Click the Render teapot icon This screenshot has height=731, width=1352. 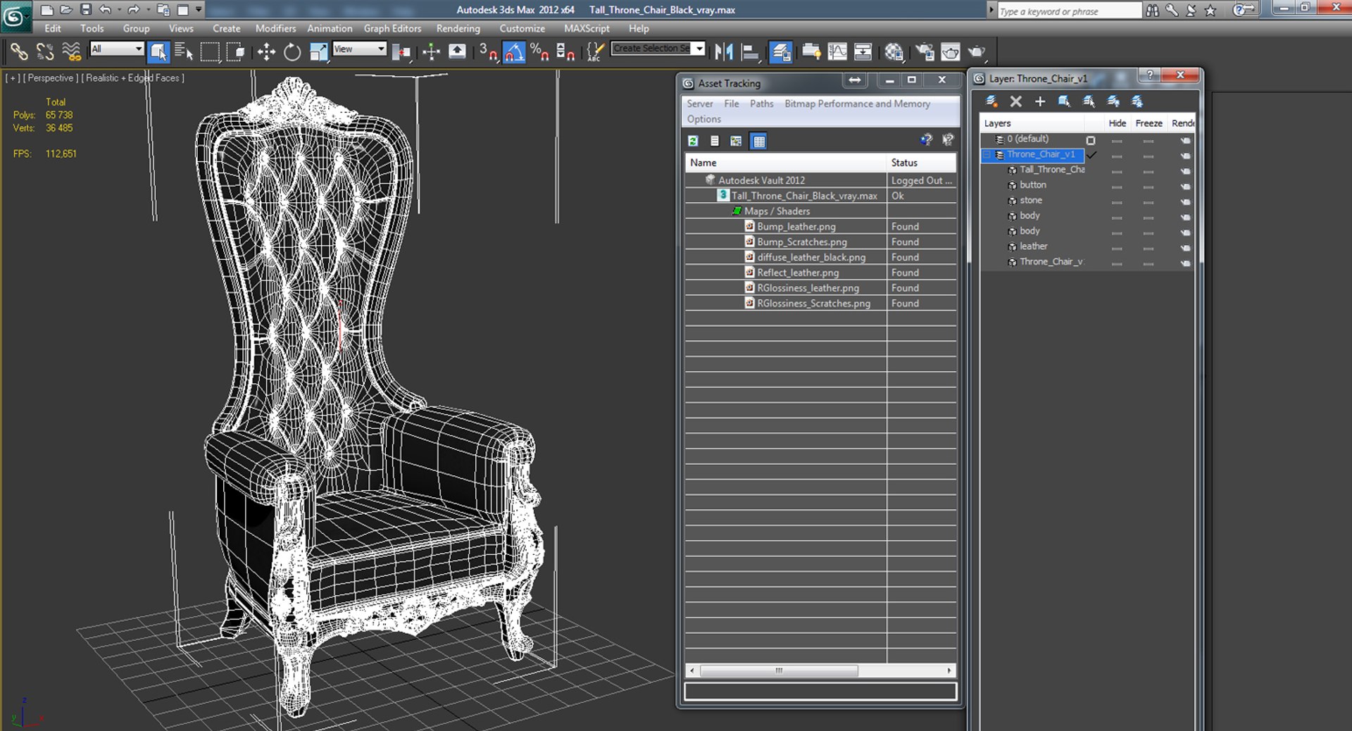(976, 51)
